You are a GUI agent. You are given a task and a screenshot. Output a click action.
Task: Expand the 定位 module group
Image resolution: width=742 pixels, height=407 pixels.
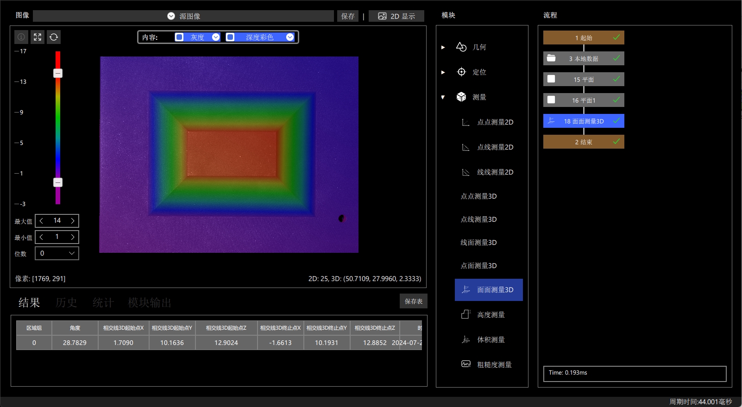(443, 72)
